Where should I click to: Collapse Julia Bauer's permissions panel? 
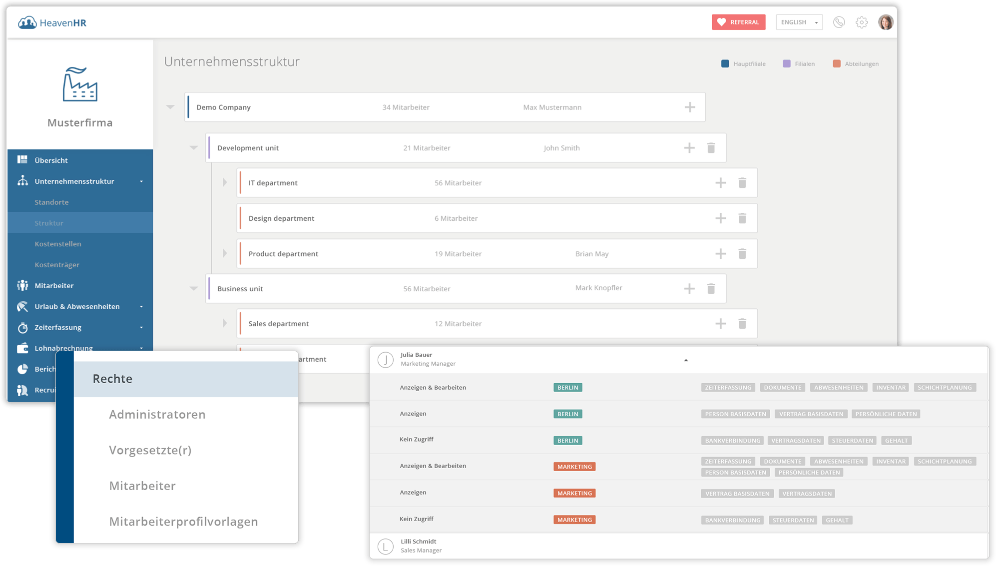tap(686, 360)
